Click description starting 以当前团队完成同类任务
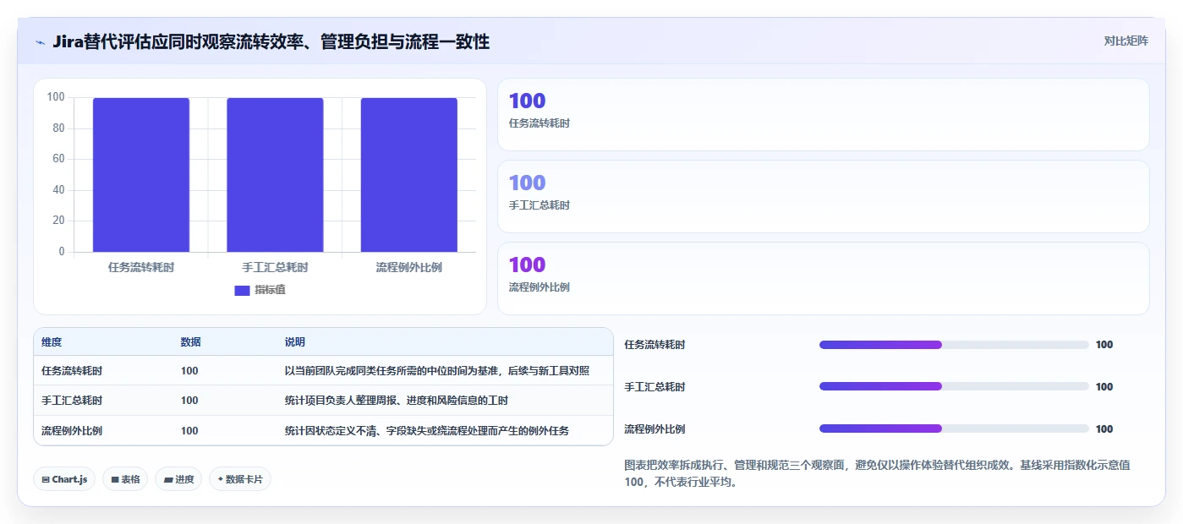The image size is (1183, 524). coord(437,371)
